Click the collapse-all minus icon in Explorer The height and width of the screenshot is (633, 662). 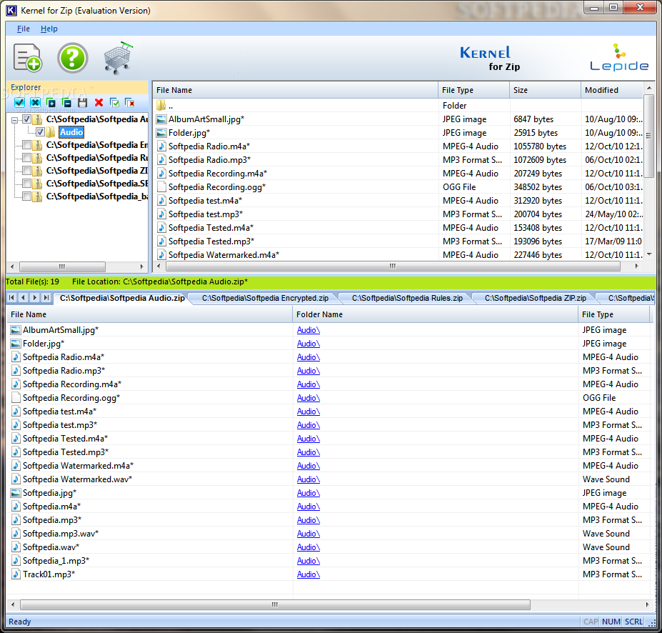[x=66, y=103]
